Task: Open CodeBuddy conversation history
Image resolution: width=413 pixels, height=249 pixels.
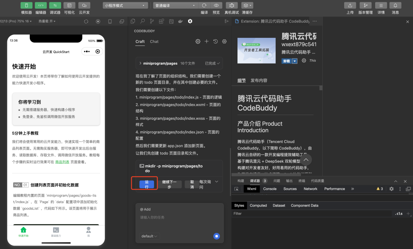Action: tap(215, 41)
